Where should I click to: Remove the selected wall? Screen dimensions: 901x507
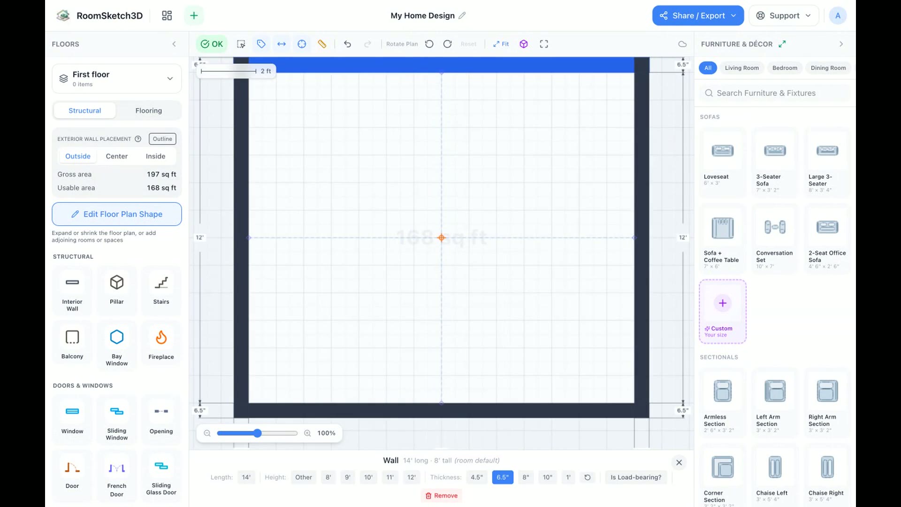pyautogui.click(x=442, y=495)
